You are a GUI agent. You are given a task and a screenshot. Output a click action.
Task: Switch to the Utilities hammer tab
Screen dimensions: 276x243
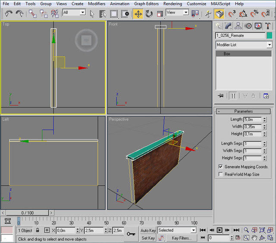268,26
